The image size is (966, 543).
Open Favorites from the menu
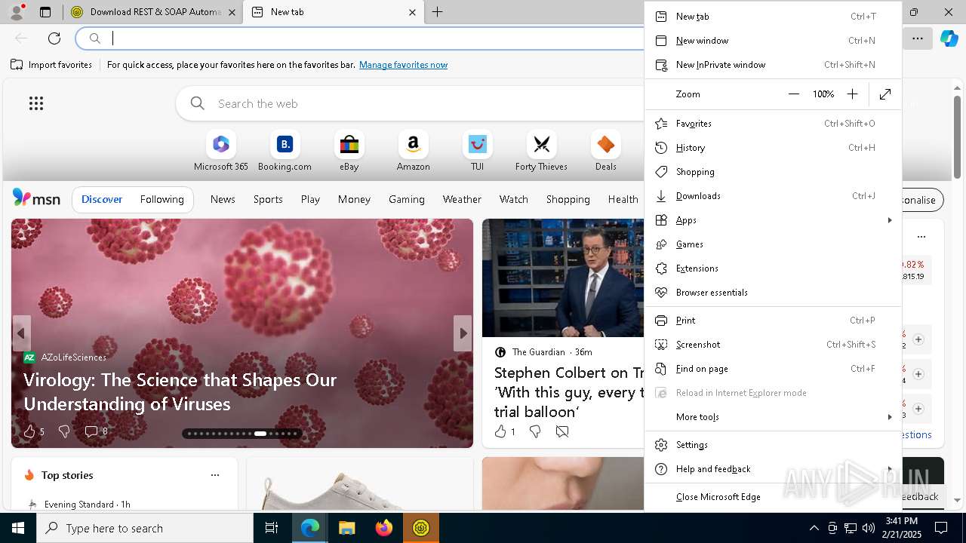point(773,124)
